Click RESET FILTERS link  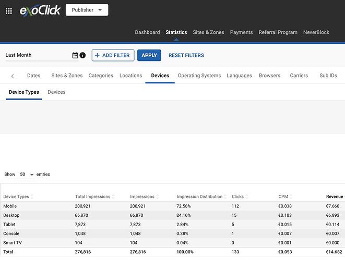pos(186,55)
